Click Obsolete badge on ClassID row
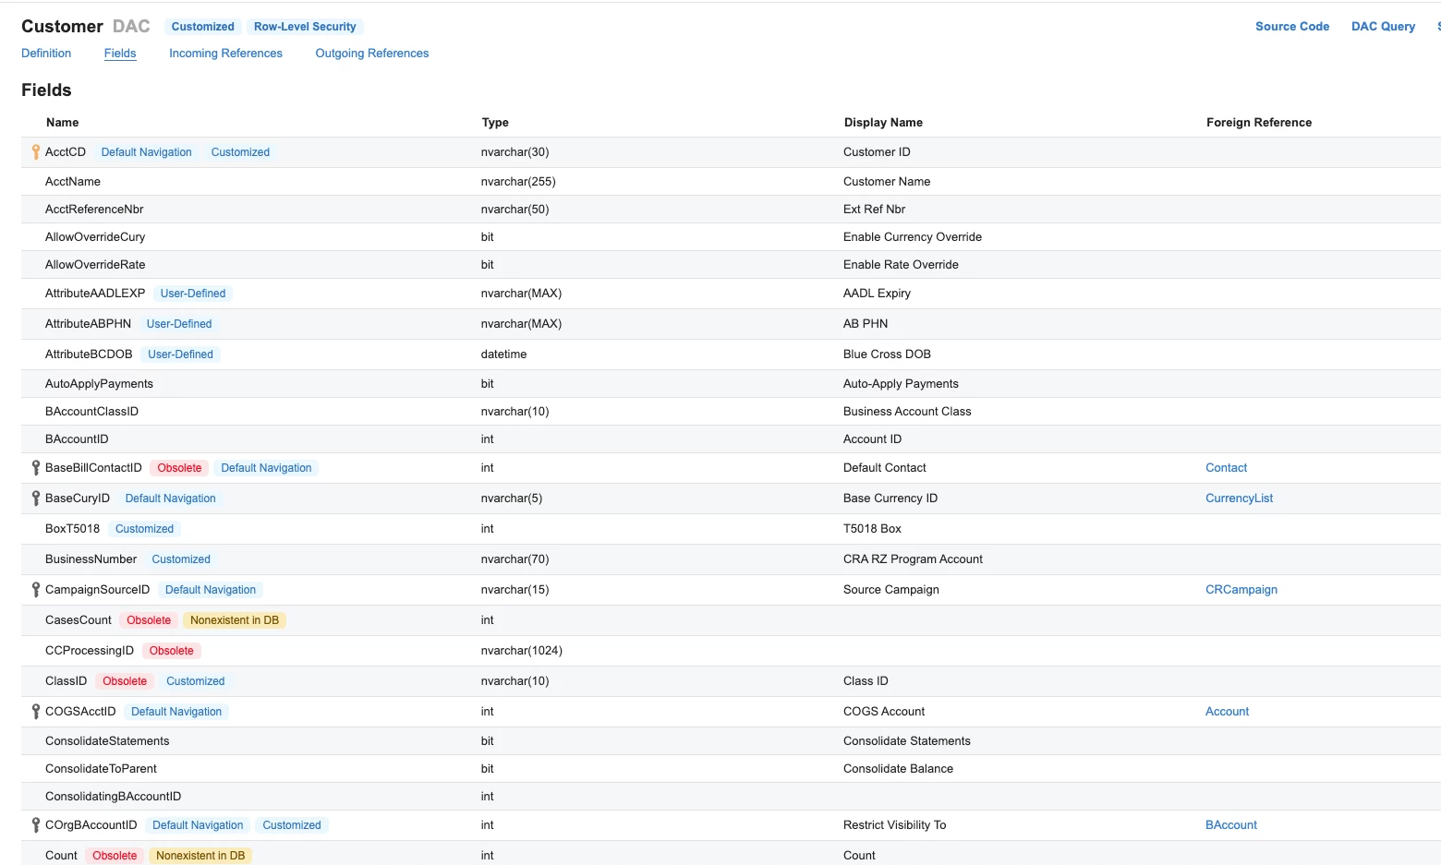This screenshot has width=1441, height=865. 125,681
